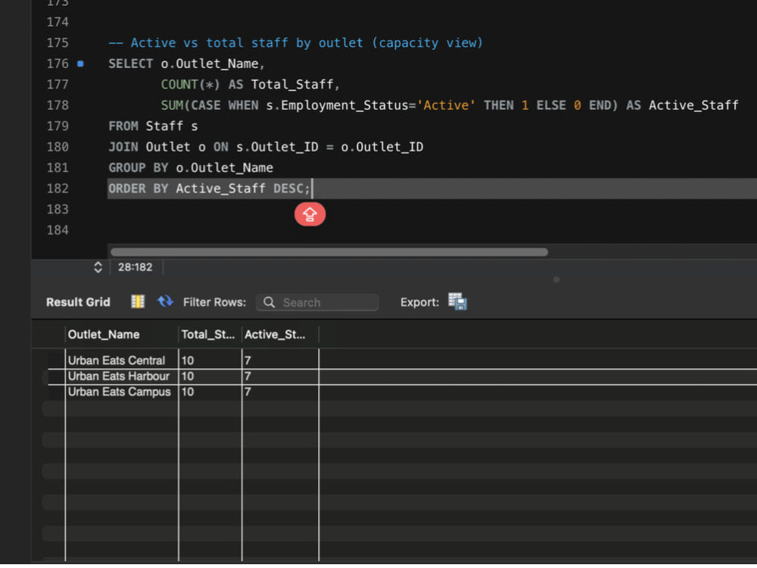
Task: Click line number 176 in the gutter
Action: point(58,64)
